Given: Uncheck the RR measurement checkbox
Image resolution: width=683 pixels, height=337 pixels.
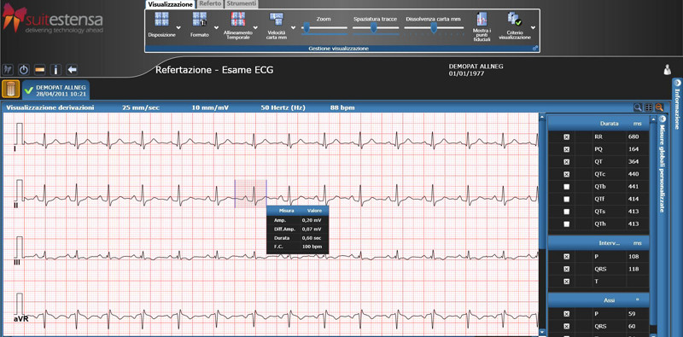Looking at the screenshot, I should point(566,137).
